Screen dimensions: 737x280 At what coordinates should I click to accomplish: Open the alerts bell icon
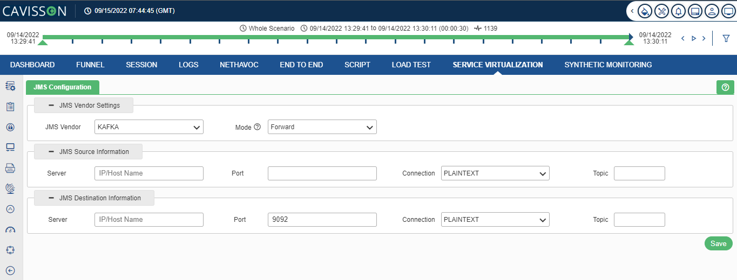[679, 11]
